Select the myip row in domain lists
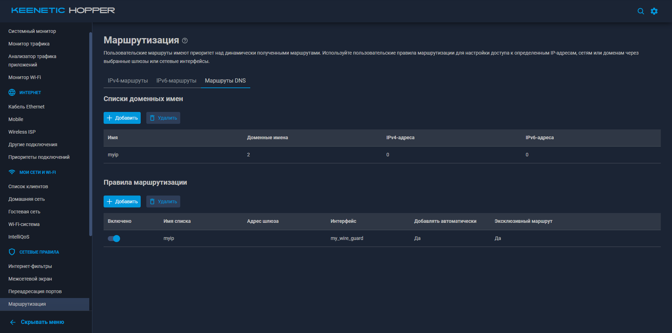Screen dimensions: 672x333 pyautogui.click(x=113, y=155)
